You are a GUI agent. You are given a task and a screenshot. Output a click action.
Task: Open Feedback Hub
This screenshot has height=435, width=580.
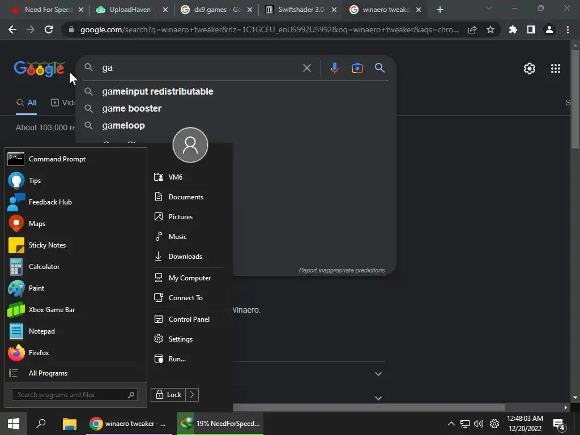point(76,202)
